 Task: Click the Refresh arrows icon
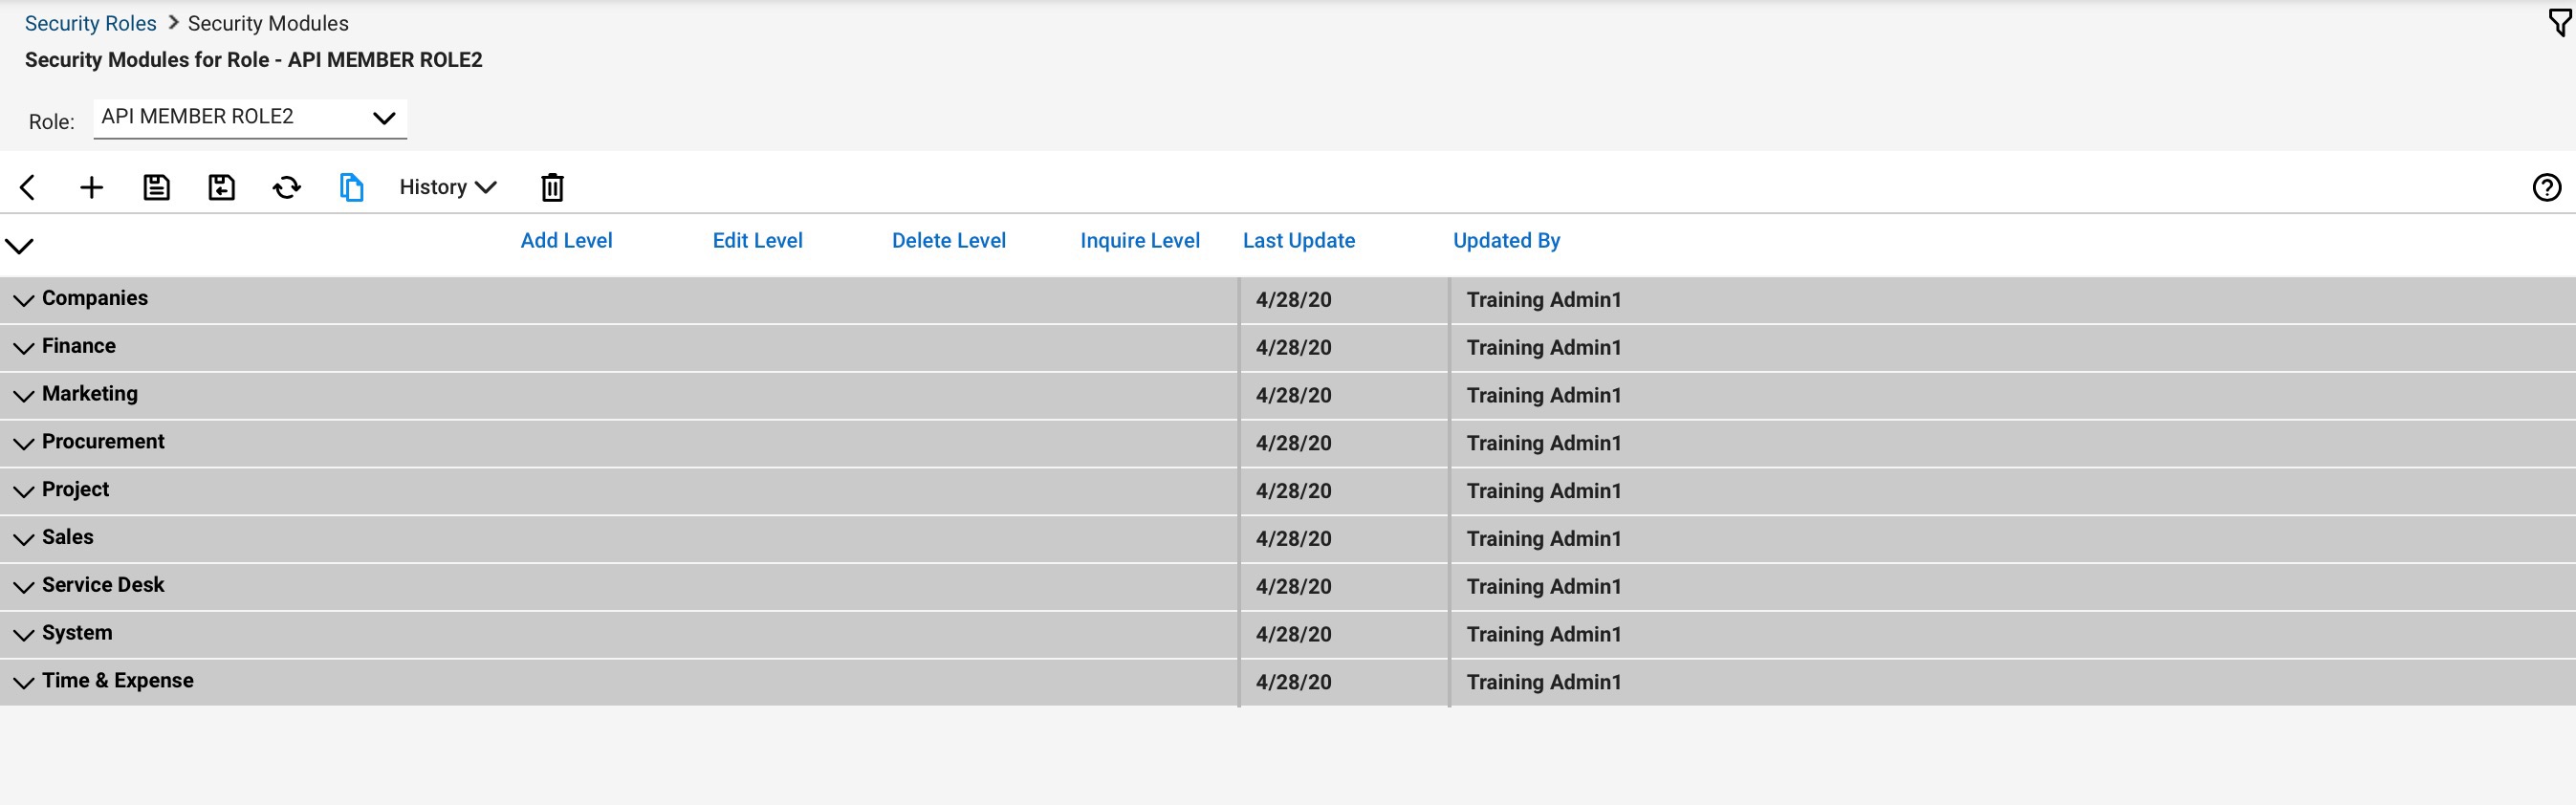click(287, 187)
